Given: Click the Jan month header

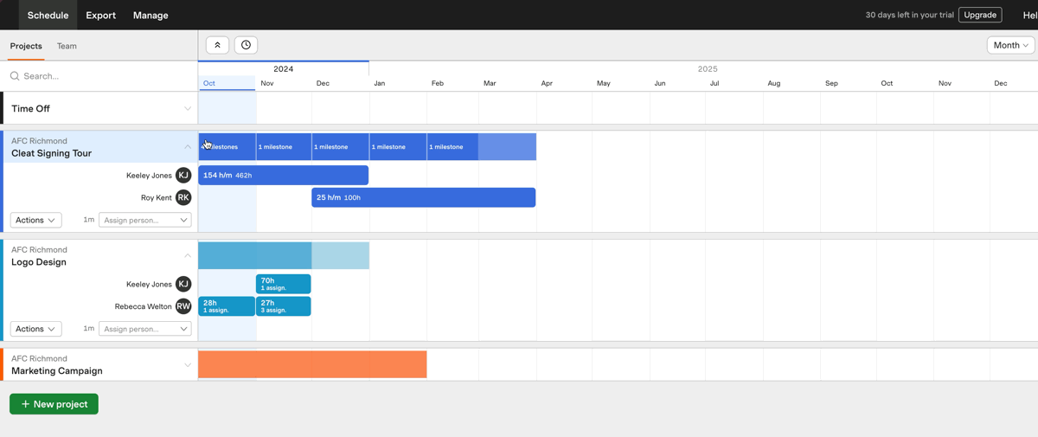Looking at the screenshot, I should point(379,83).
